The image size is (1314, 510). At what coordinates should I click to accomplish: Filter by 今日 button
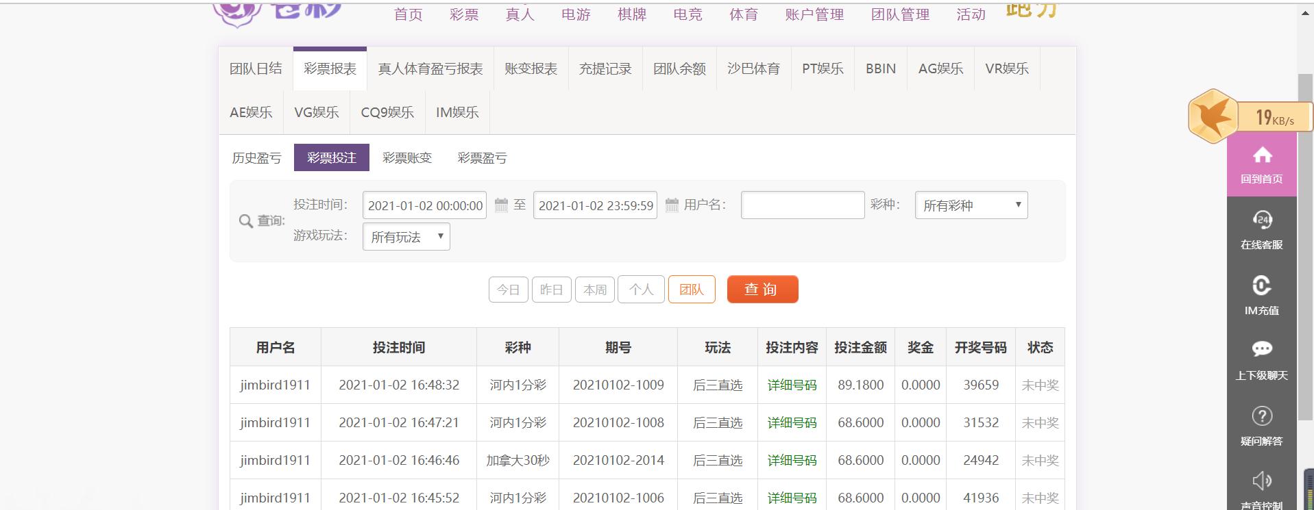[509, 290]
